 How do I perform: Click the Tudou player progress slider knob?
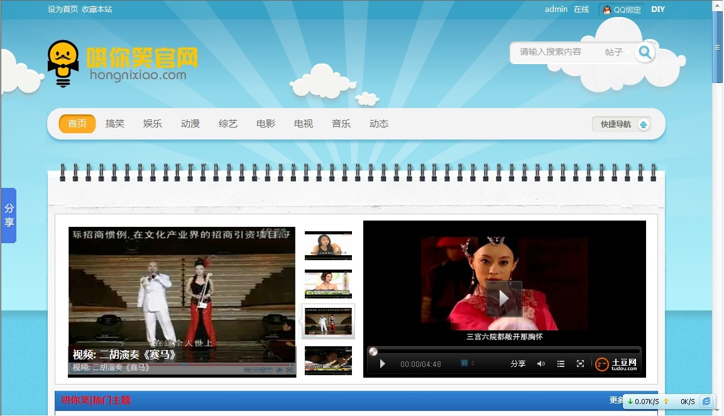tap(373, 352)
